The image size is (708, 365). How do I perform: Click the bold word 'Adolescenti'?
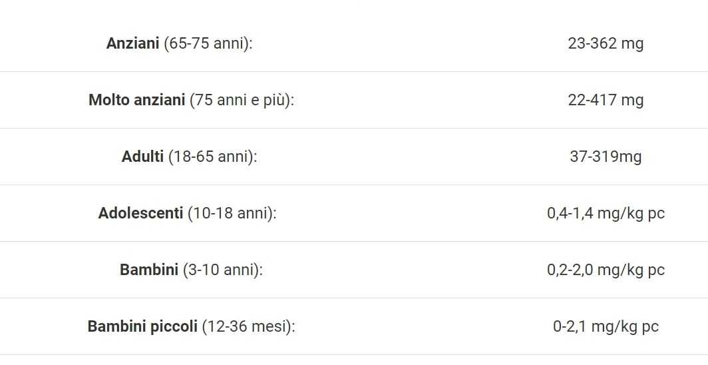click(x=140, y=214)
